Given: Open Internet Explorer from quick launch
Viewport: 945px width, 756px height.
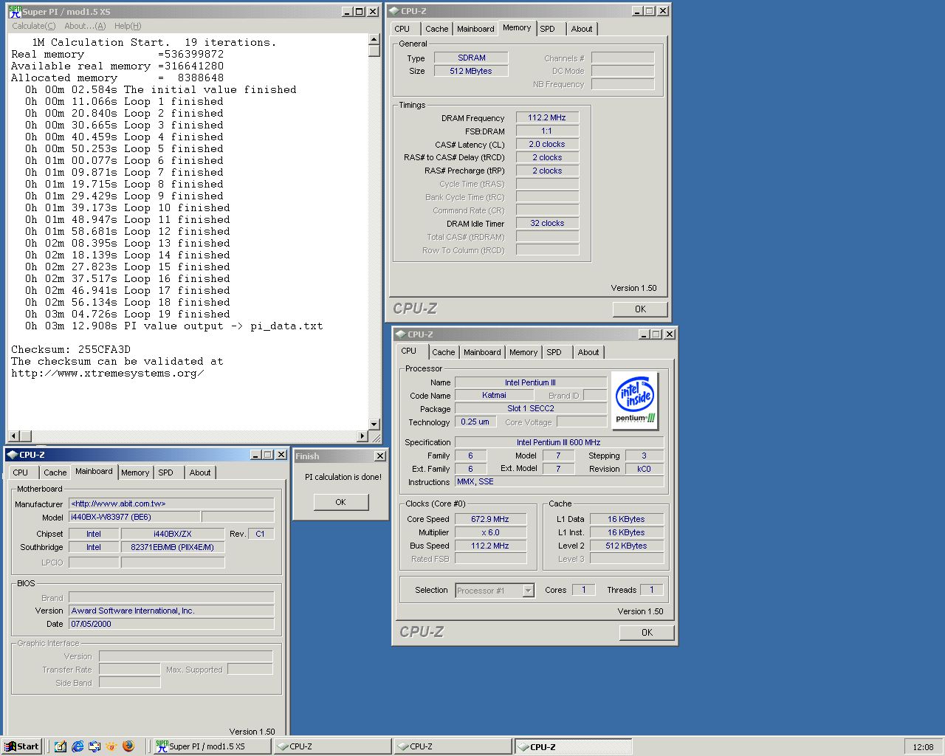Looking at the screenshot, I should 78,746.
